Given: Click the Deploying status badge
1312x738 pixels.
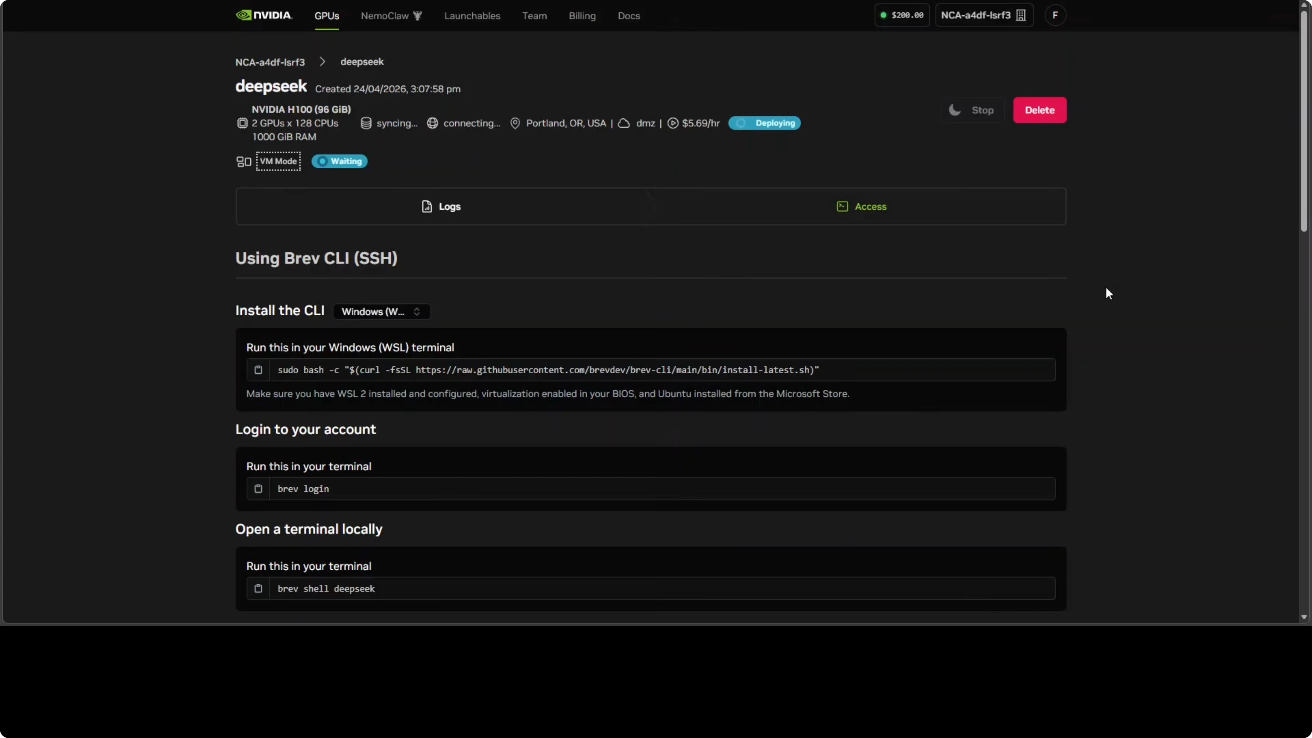Looking at the screenshot, I should pos(764,123).
